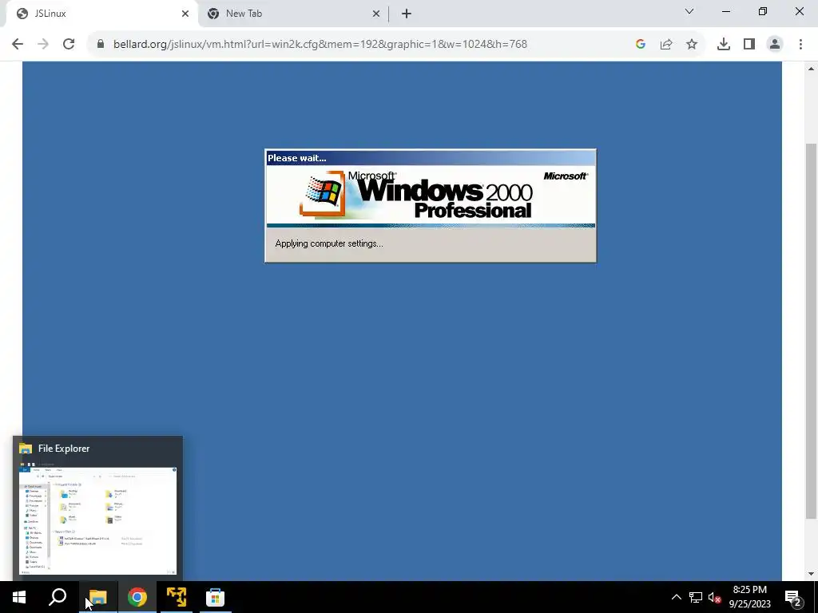Restore down the Chrome window
818x613 pixels.
click(763, 11)
